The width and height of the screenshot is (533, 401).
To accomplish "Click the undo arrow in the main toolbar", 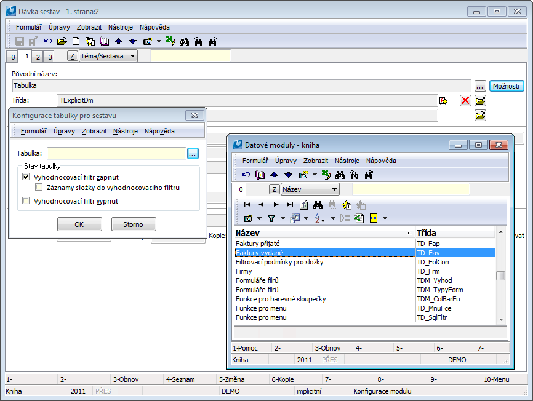I will coord(48,41).
